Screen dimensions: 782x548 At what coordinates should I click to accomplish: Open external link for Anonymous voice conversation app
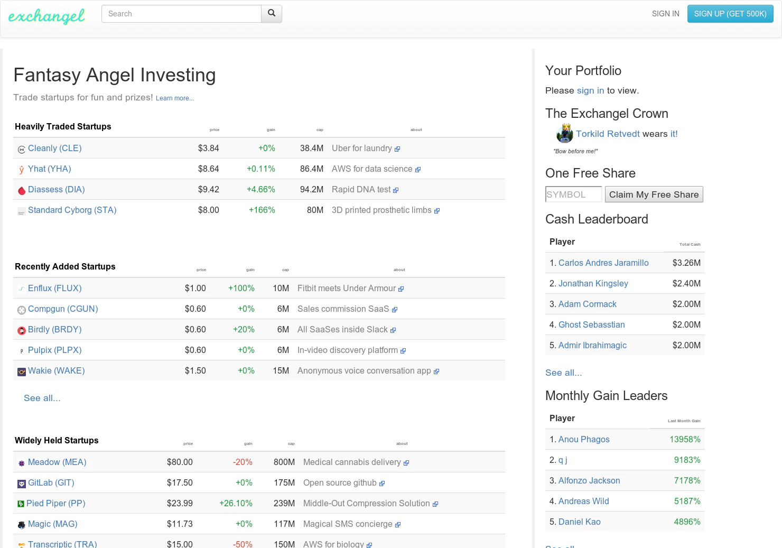point(436,372)
